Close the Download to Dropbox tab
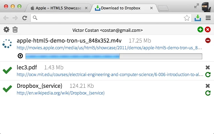 (151, 8)
